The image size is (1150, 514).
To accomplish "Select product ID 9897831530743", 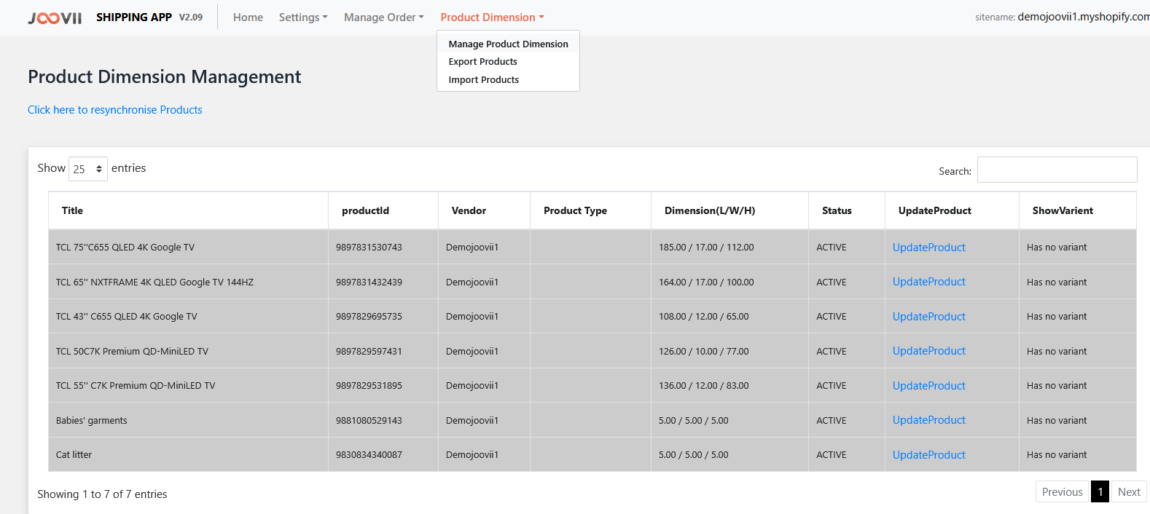I will coord(369,248).
